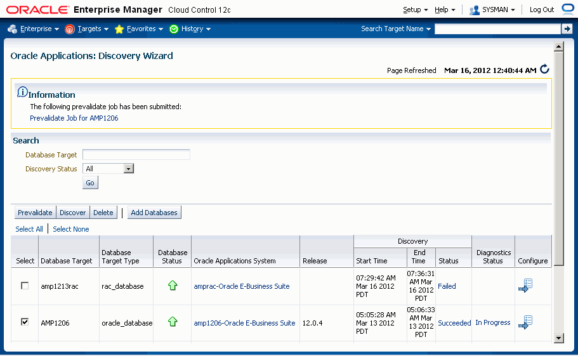Click the Search Target Name input field
The height and width of the screenshot is (356, 578).
(497, 29)
